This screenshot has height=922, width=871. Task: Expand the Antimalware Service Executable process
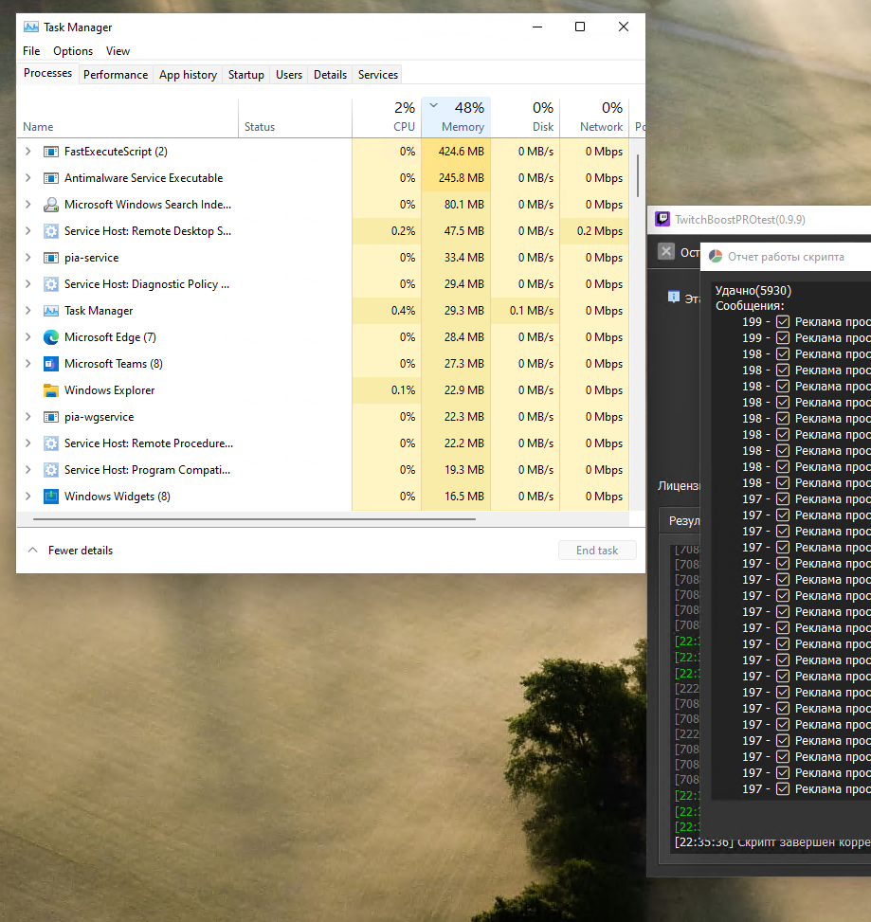[x=27, y=178]
